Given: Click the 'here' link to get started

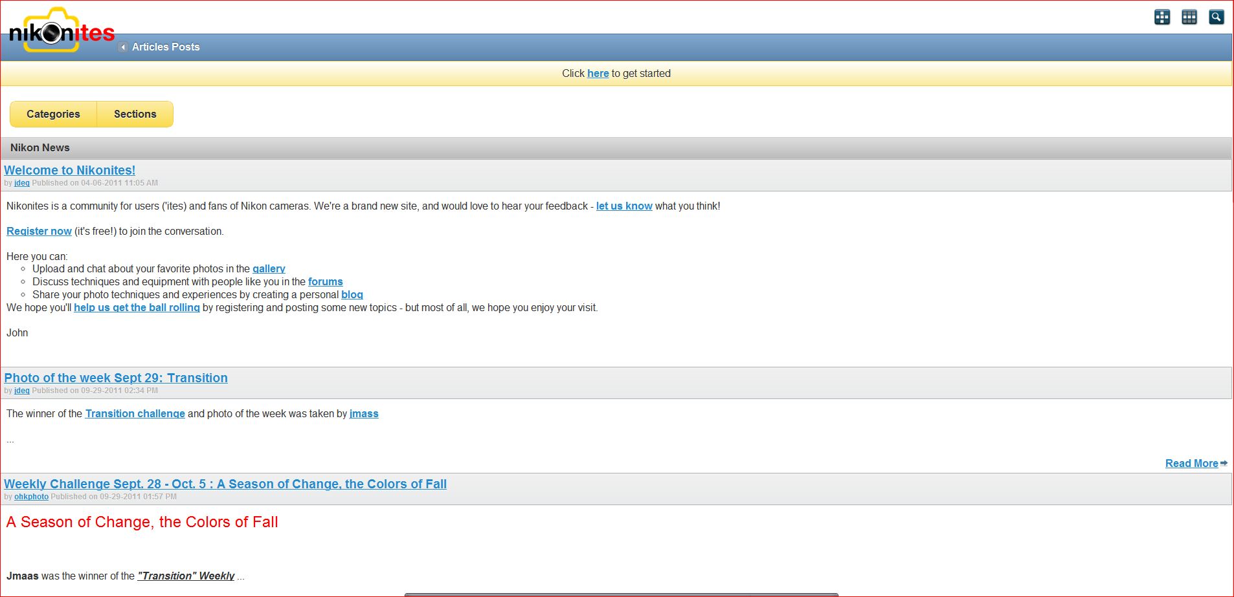Looking at the screenshot, I should click(598, 74).
